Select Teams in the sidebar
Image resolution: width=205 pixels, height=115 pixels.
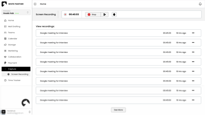point(11,32)
